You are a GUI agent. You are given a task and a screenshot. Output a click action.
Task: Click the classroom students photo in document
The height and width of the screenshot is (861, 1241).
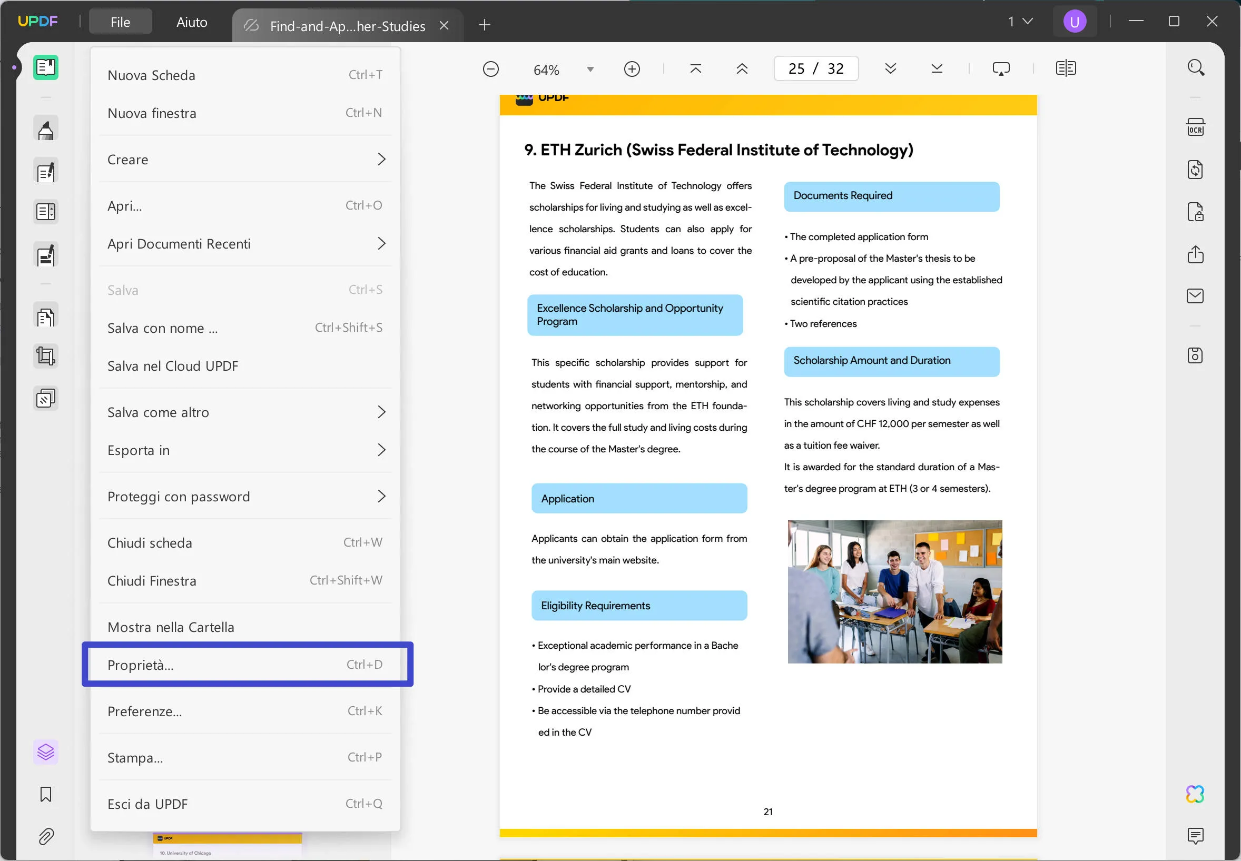click(x=894, y=592)
